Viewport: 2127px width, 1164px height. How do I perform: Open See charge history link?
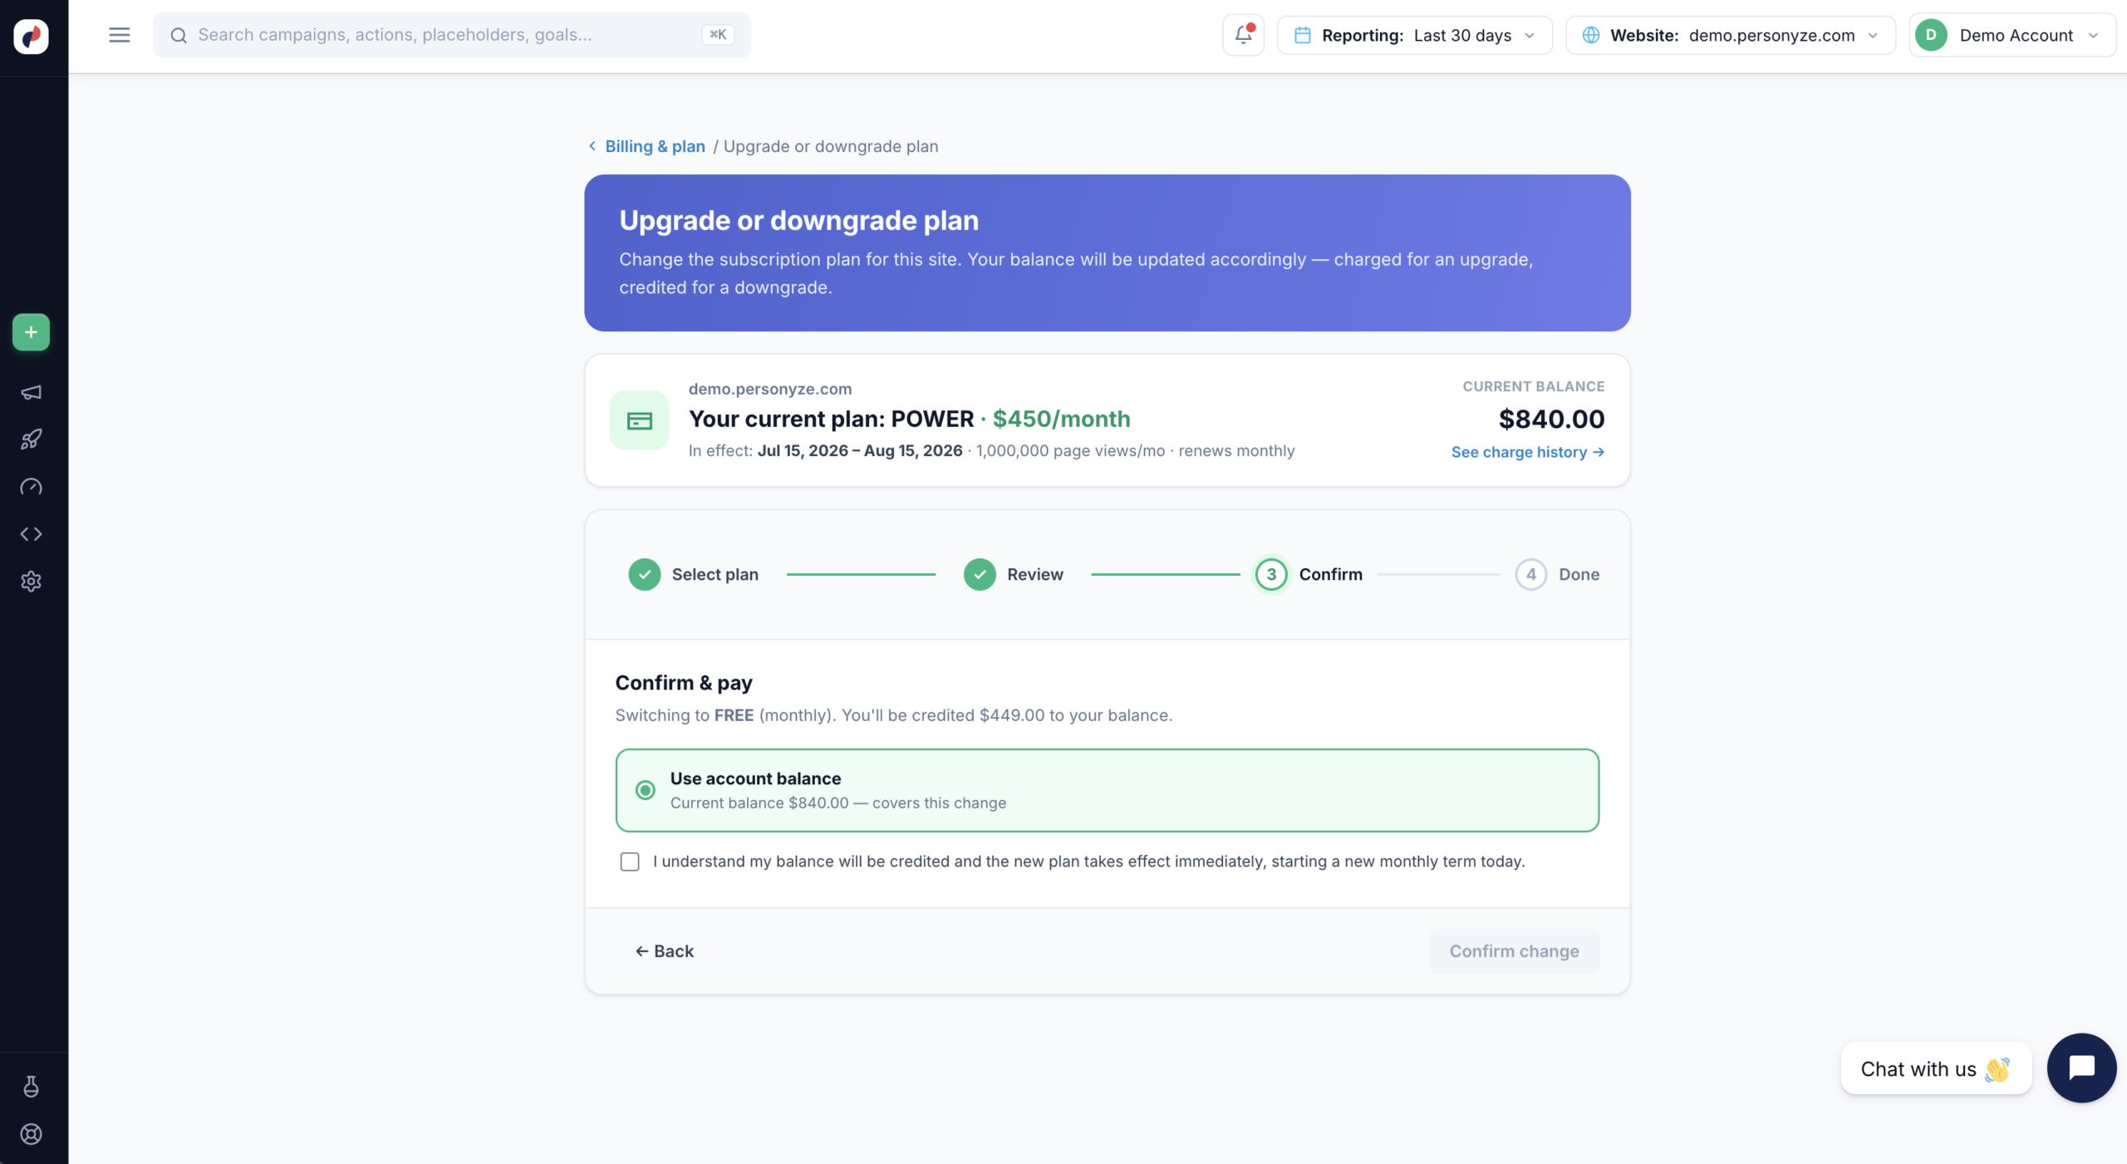coord(1527,452)
